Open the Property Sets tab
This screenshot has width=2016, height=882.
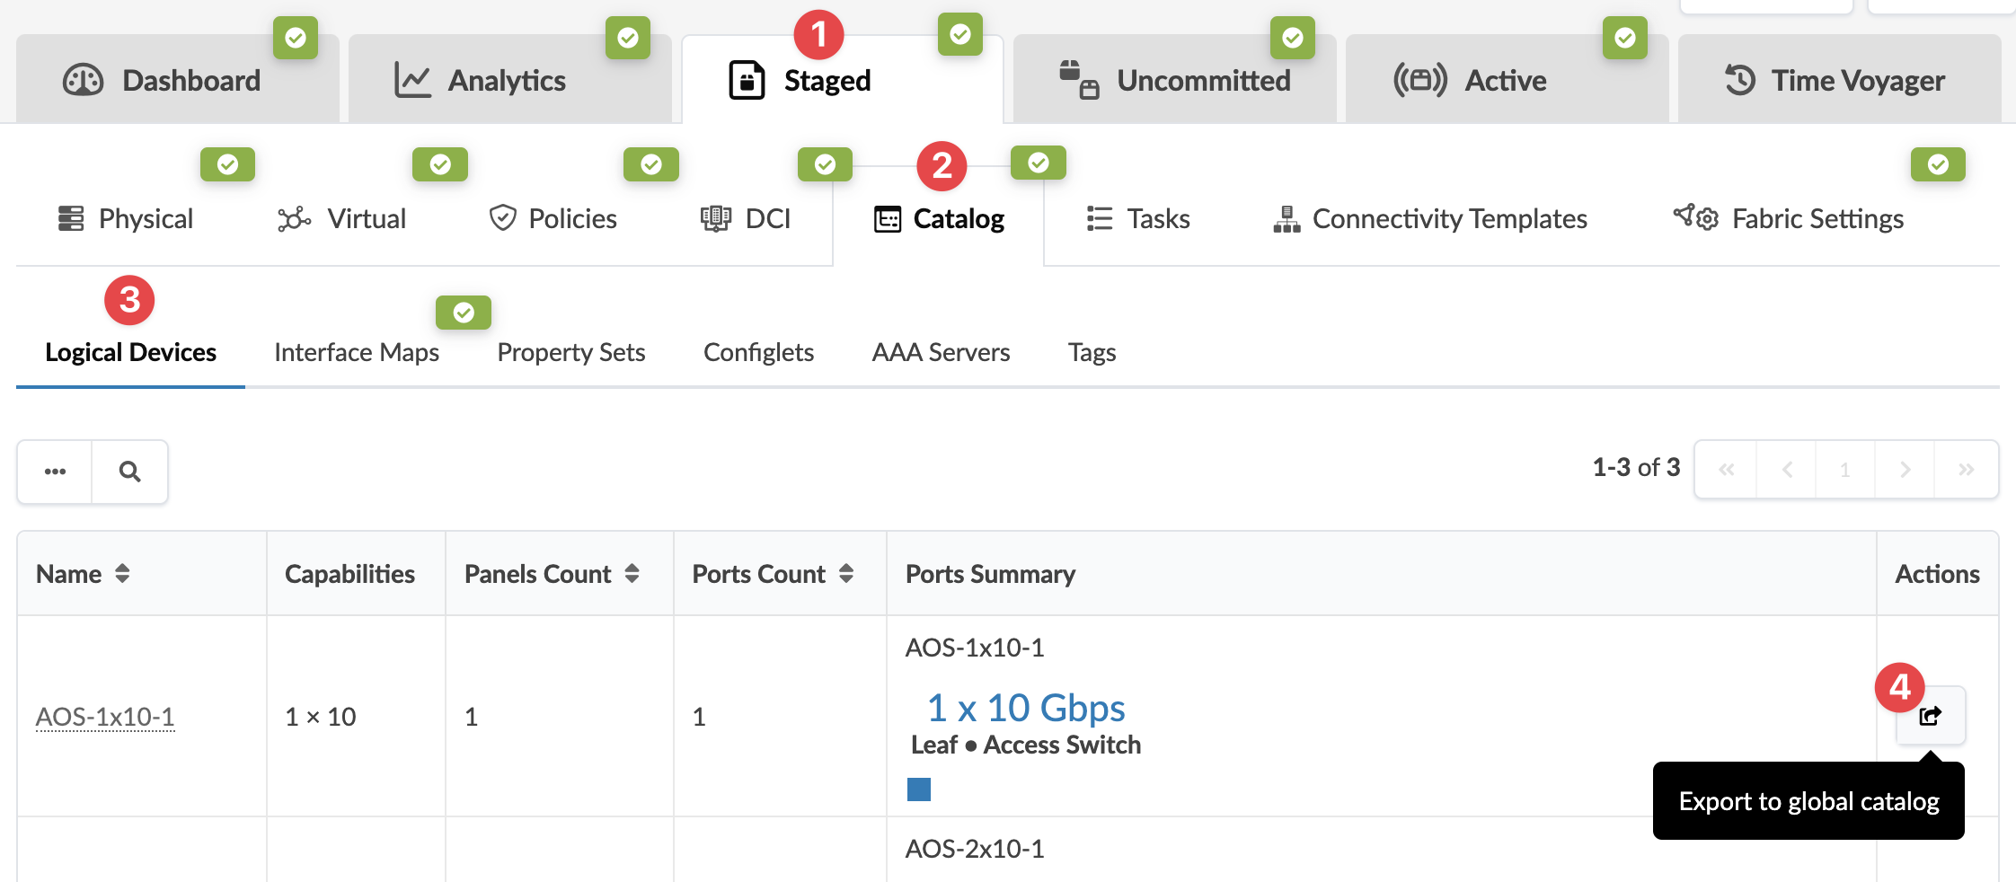click(570, 352)
